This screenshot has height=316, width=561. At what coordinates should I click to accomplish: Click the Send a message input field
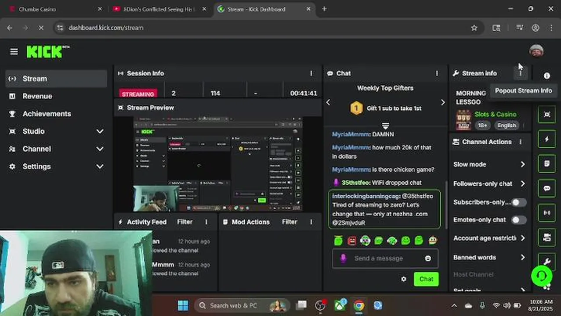click(385, 259)
